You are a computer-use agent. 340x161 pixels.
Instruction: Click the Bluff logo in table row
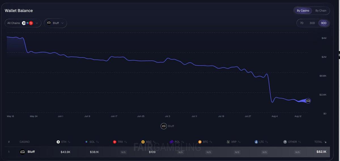coord(22,152)
